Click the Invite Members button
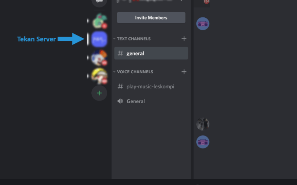297x185 pixels. click(151, 17)
